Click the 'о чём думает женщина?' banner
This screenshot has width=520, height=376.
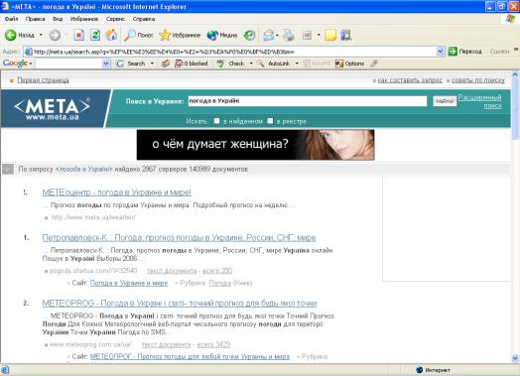[256, 145]
